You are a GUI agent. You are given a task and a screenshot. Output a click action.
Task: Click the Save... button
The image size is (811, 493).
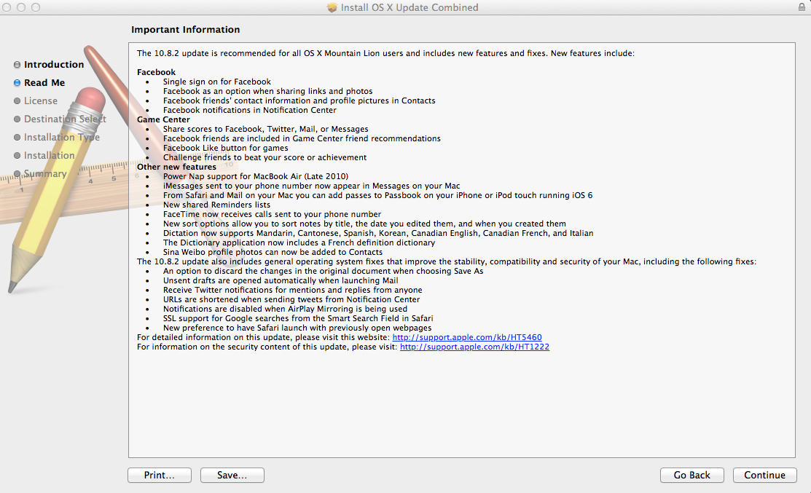coord(232,475)
